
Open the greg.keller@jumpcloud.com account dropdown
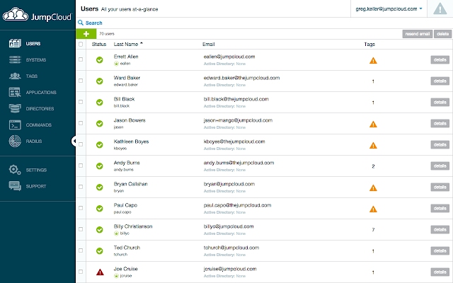tap(389, 9)
